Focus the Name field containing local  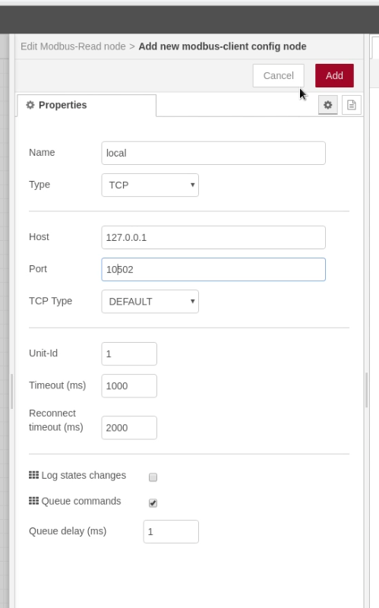coord(213,153)
